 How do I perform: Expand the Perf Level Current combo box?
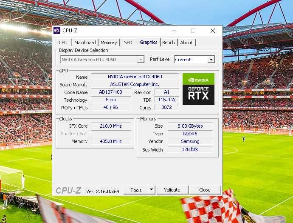point(194,60)
